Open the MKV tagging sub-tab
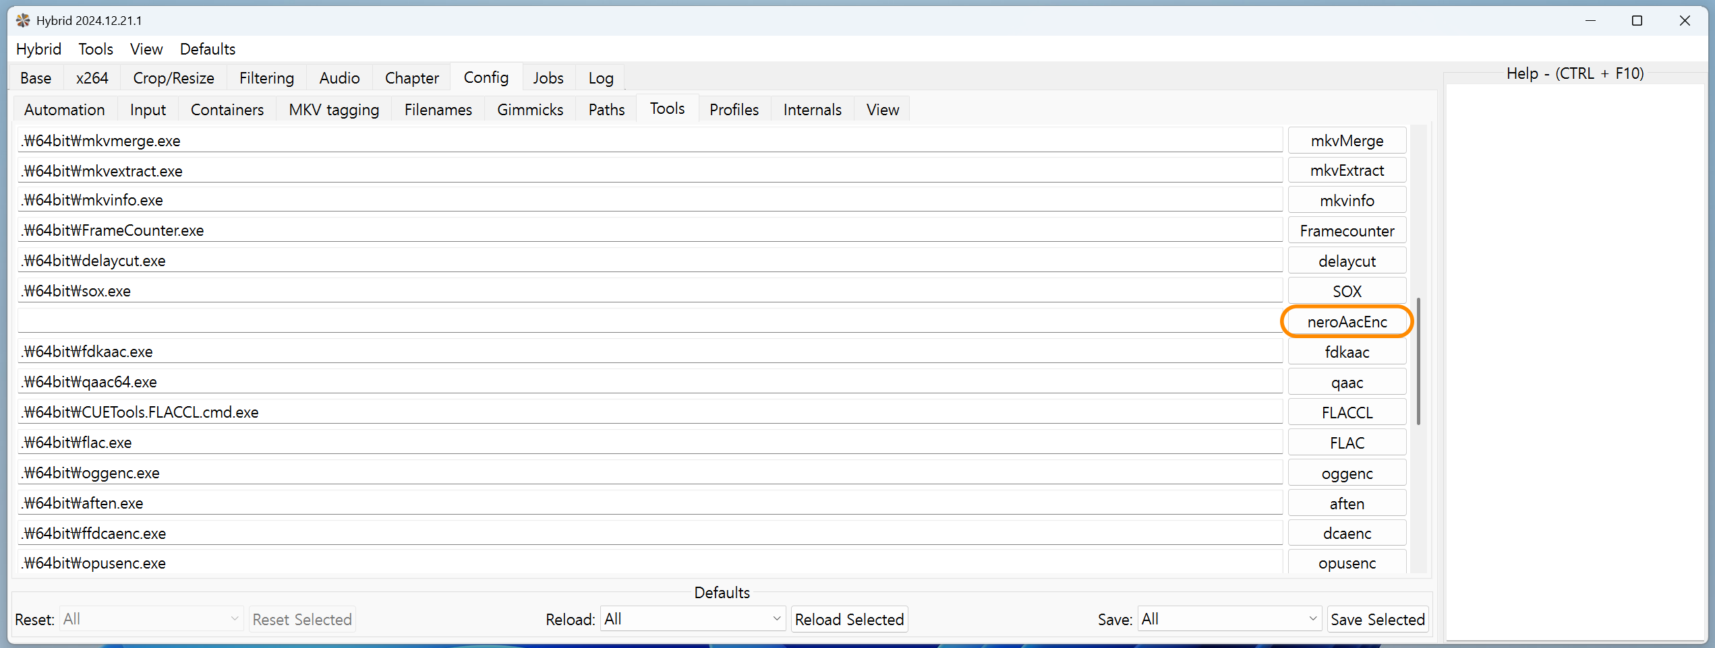Viewport: 1715px width, 648px height. tap(334, 110)
